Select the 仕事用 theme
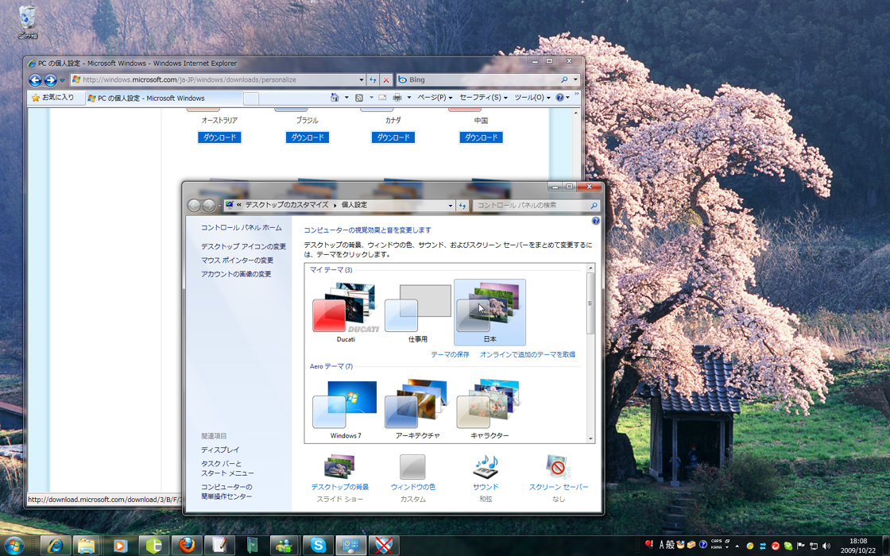The width and height of the screenshot is (890, 556). click(418, 312)
